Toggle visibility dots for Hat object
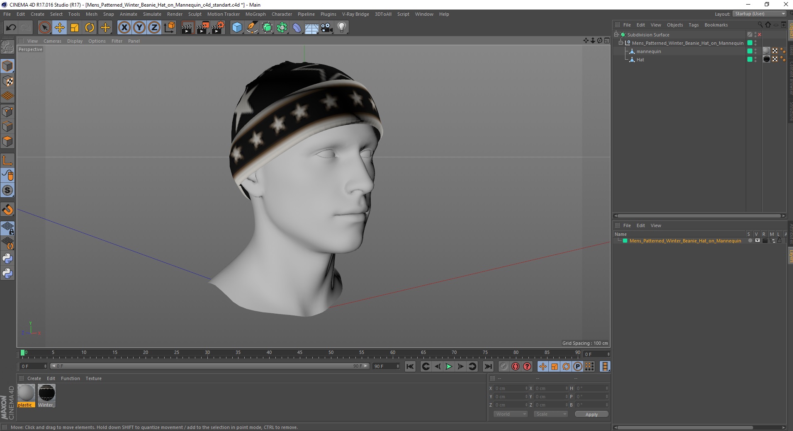 [x=756, y=60]
